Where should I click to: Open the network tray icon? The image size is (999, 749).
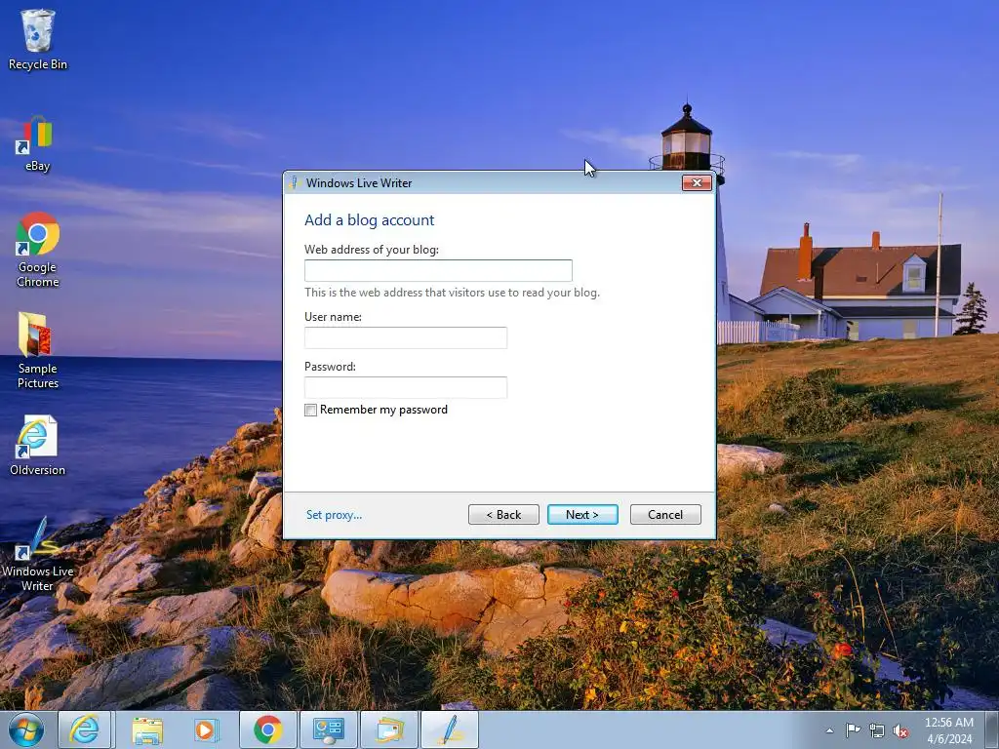[877, 730]
